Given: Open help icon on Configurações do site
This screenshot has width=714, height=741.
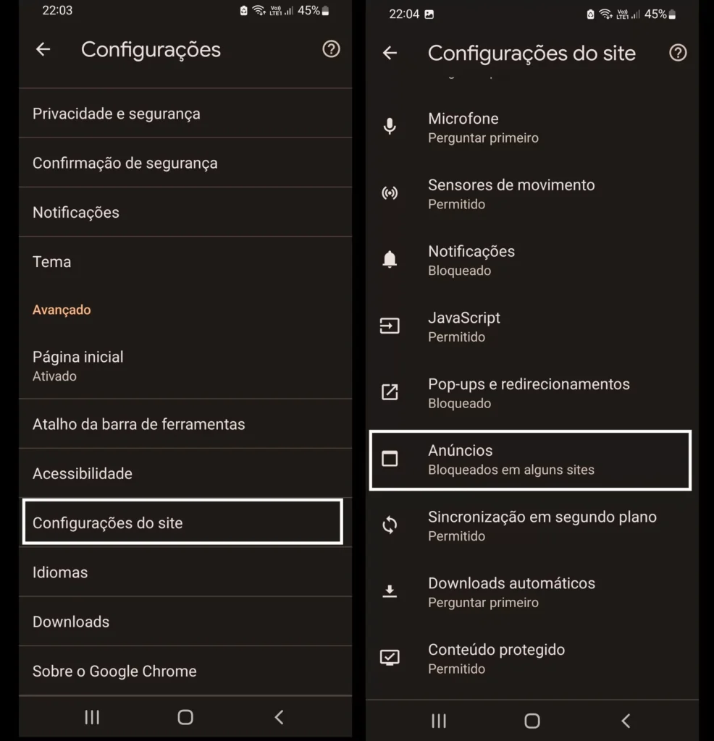Looking at the screenshot, I should click(678, 53).
